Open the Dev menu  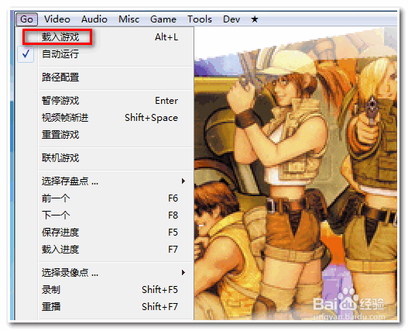[x=231, y=19]
